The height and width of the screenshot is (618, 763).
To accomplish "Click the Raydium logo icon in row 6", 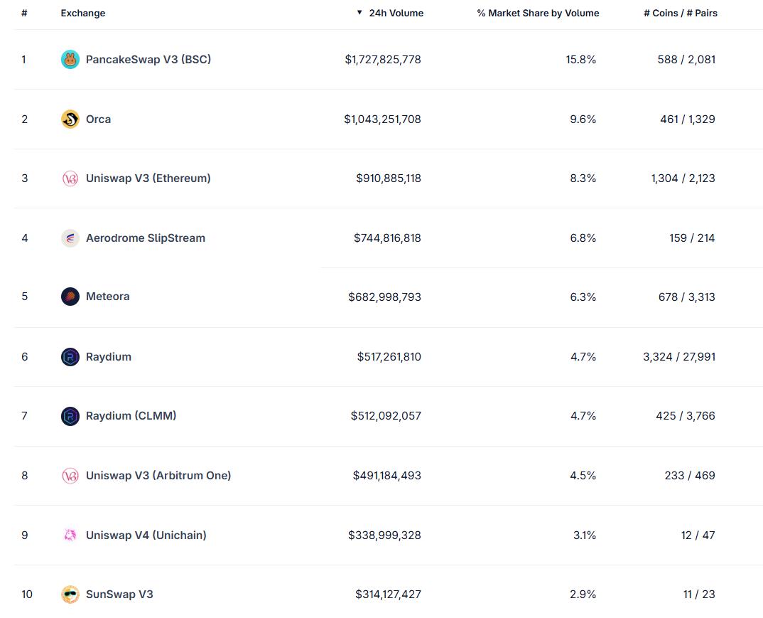I will tap(70, 357).
